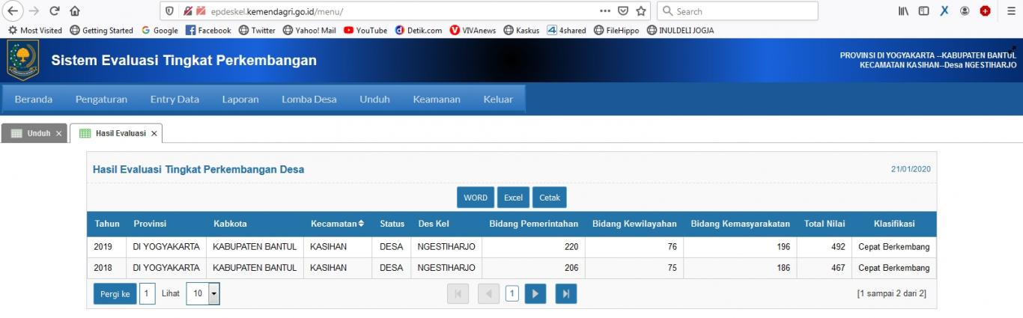1023x318 pixels.
Task: Select the 2018 row year cell
Action: (107, 267)
